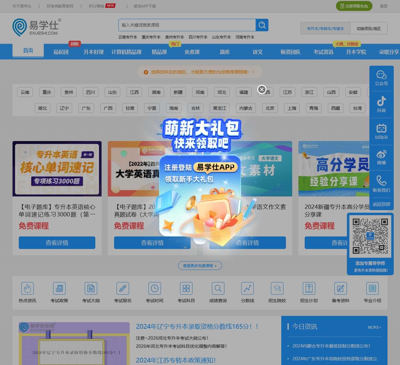Open the 核心单词速记 course thumbnail
The height and width of the screenshot is (365, 400).
click(57, 169)
